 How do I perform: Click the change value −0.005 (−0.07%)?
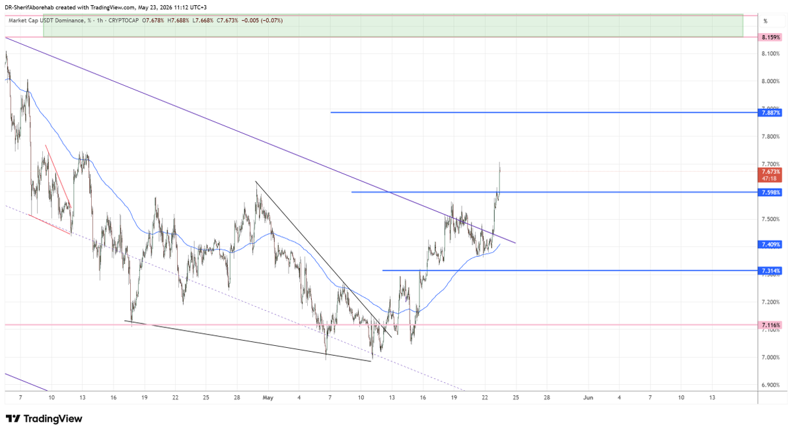click(262, 20)
